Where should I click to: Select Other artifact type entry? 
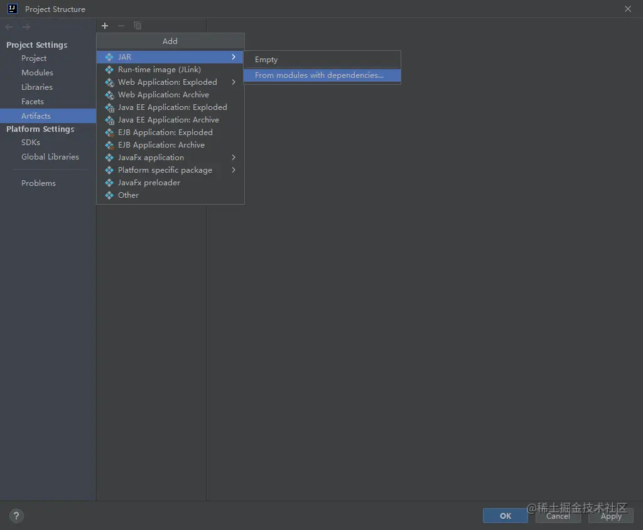click(x=170, y=195)
